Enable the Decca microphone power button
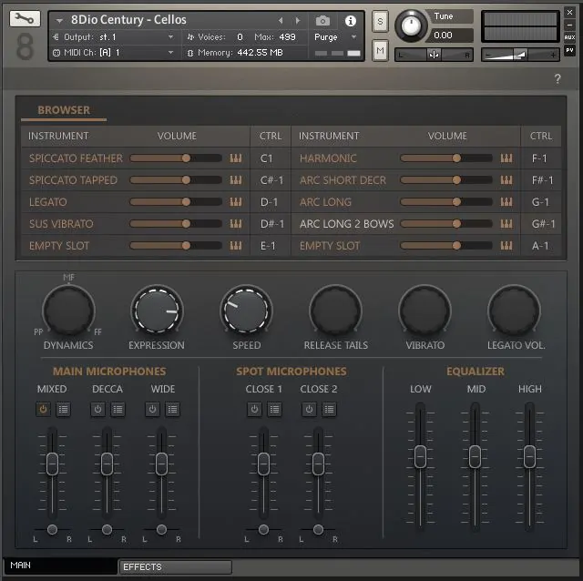Image resolution: width=583 pixels, height=581 pixels. click(97, 409)
